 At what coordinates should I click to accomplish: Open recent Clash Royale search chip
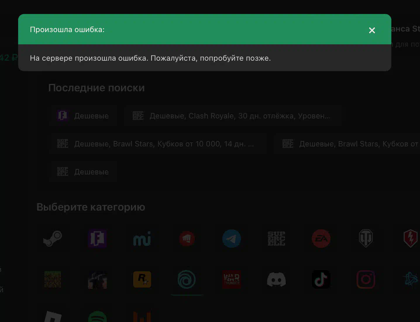coord(233,116)
